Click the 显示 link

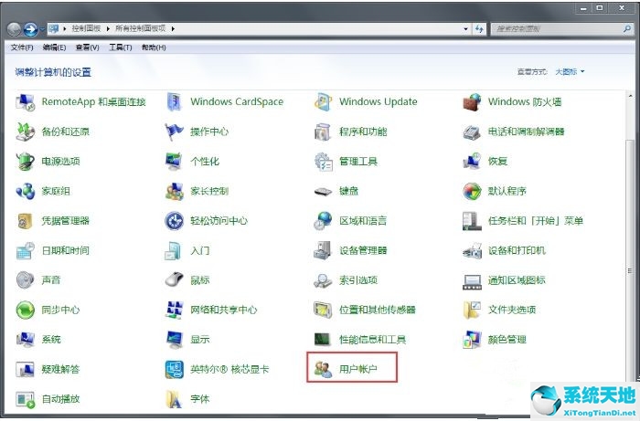[x=200, y=340]
